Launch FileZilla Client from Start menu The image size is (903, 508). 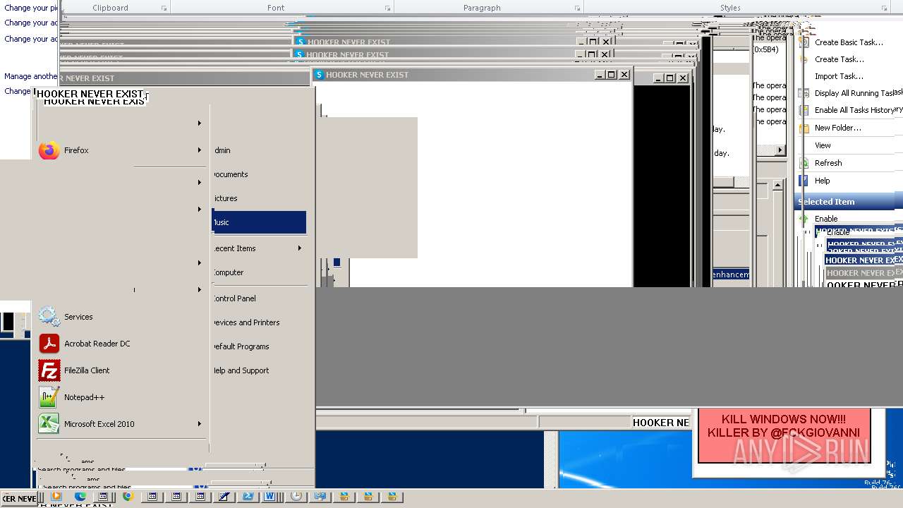[87, 370]
